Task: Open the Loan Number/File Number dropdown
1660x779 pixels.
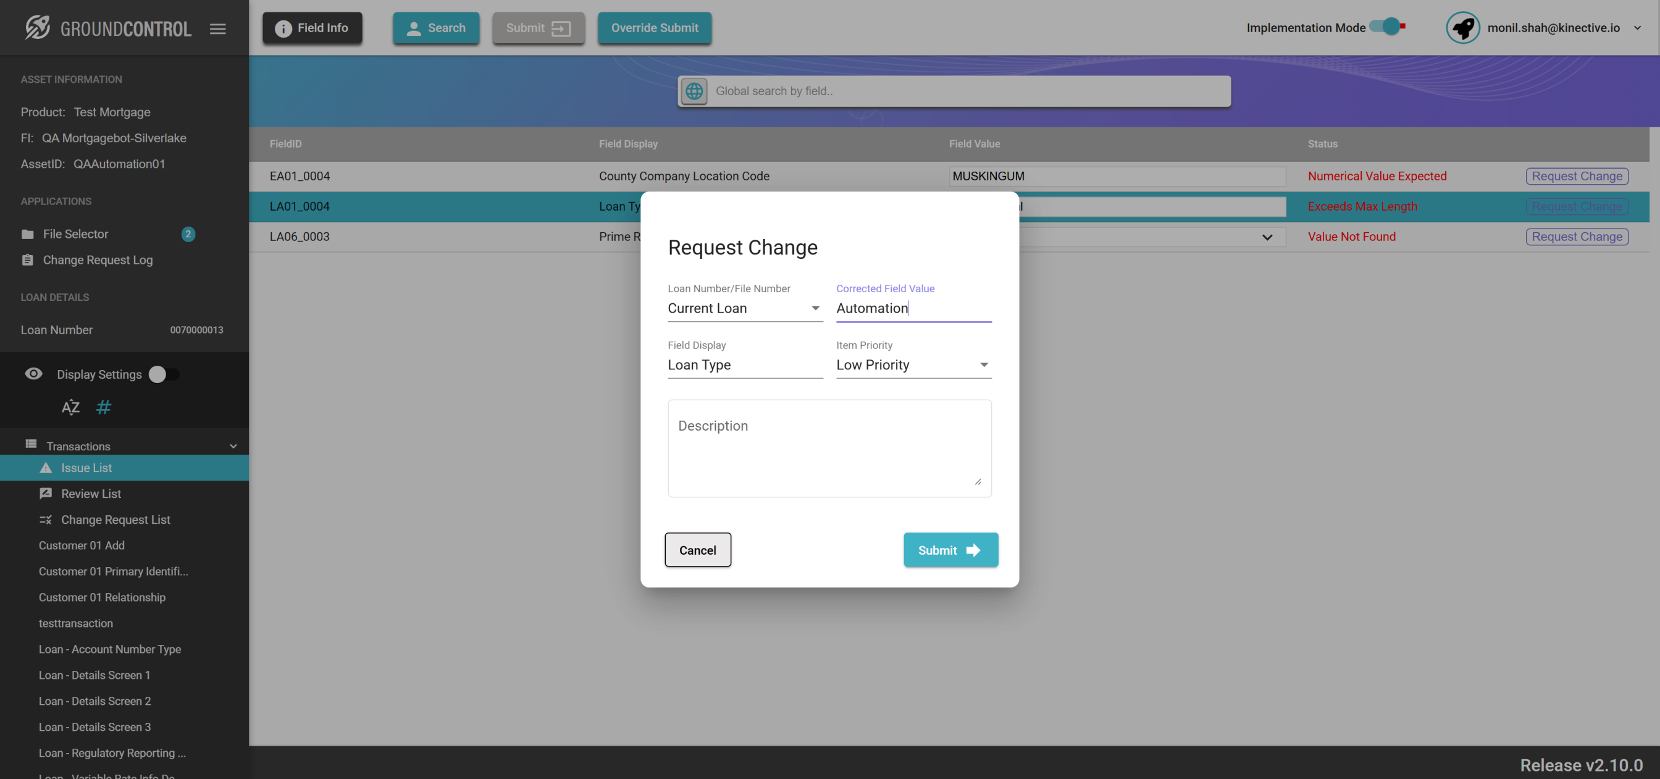Action: [x=744, y=308]
